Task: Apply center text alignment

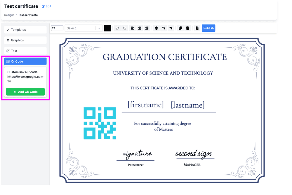Action: pyautogui.click(x=140, y=28)
